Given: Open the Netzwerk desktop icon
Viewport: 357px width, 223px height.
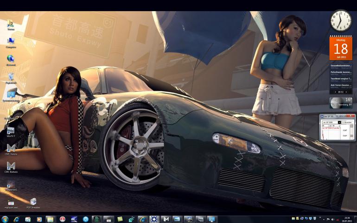Looking at the screenshot, I should coord(11,59).
